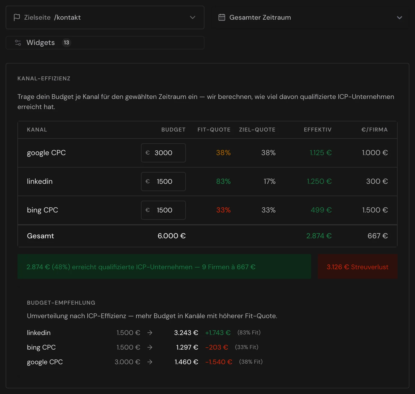Click the arrow icon in bing CPC recommendation row
Screen dimensions: 415x394
(x=150, y=347)
